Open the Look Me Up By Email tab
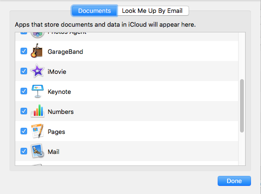Image resolution: width=261 pixels, height=194 pixels. [x=153, y=11]
